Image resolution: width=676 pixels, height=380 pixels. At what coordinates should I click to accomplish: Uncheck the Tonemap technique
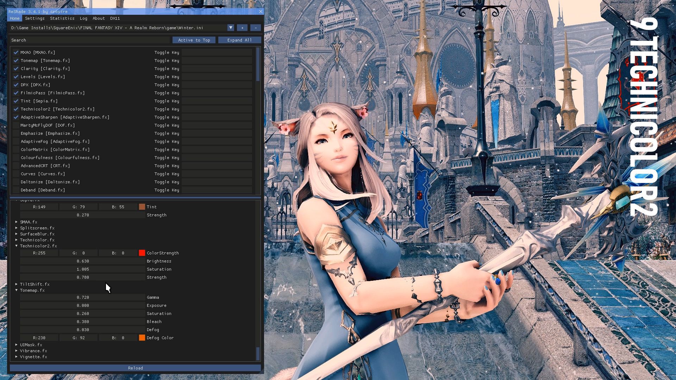click(16, 61)
